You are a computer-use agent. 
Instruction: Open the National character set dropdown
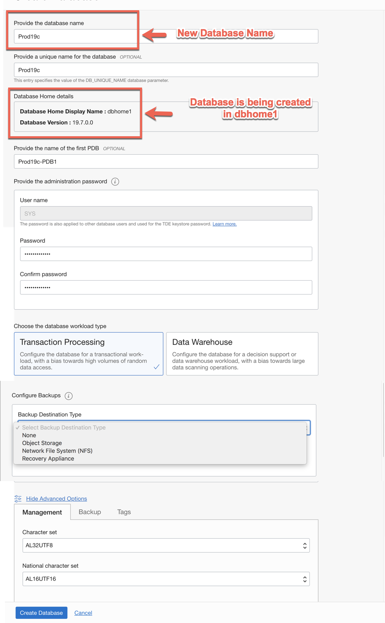(x=166, y=579)
